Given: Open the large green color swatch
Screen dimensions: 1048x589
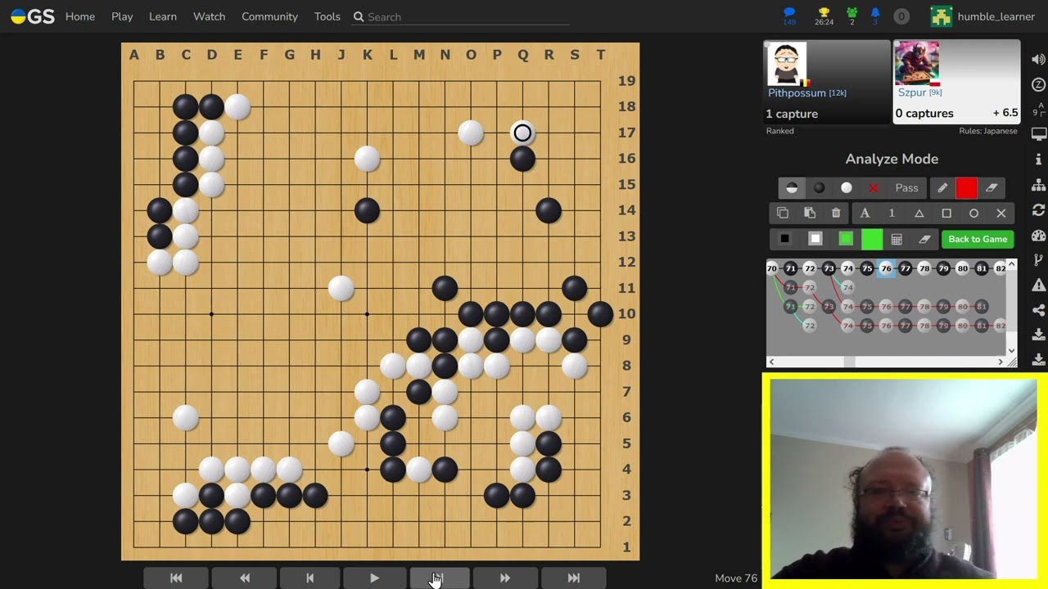Looking at the screenshot, I should (872, 239).
